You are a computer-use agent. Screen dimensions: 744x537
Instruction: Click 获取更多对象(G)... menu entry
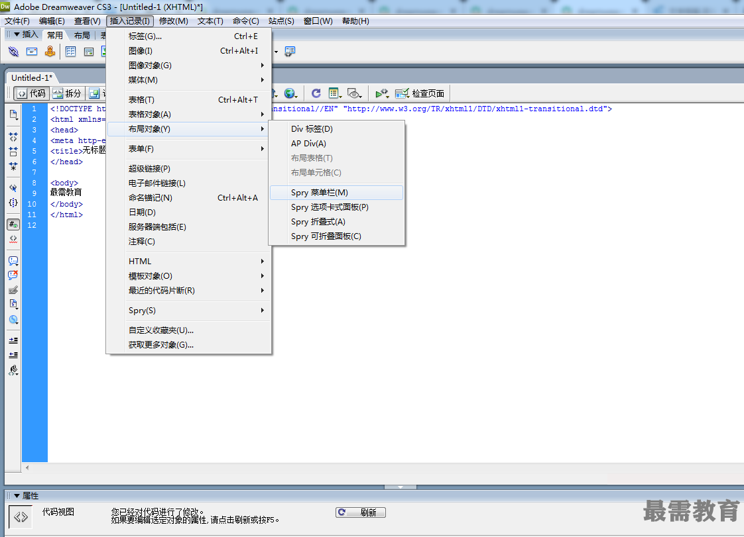point(190,345)
